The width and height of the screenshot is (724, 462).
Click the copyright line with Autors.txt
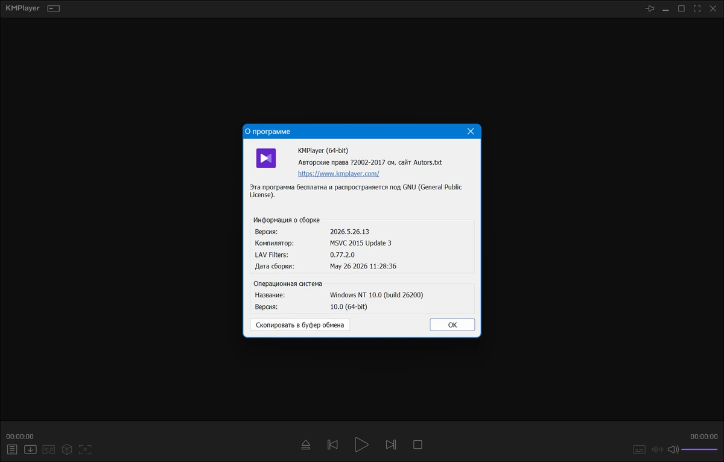pos(370,162)
